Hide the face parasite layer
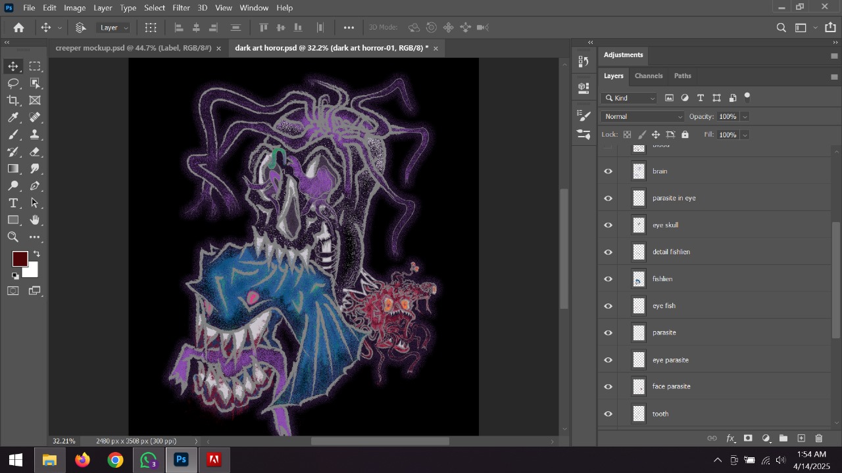 point(608,387)
